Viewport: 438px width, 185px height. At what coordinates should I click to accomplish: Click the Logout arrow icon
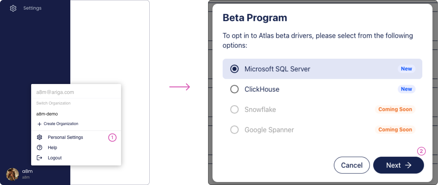(39, 158)
